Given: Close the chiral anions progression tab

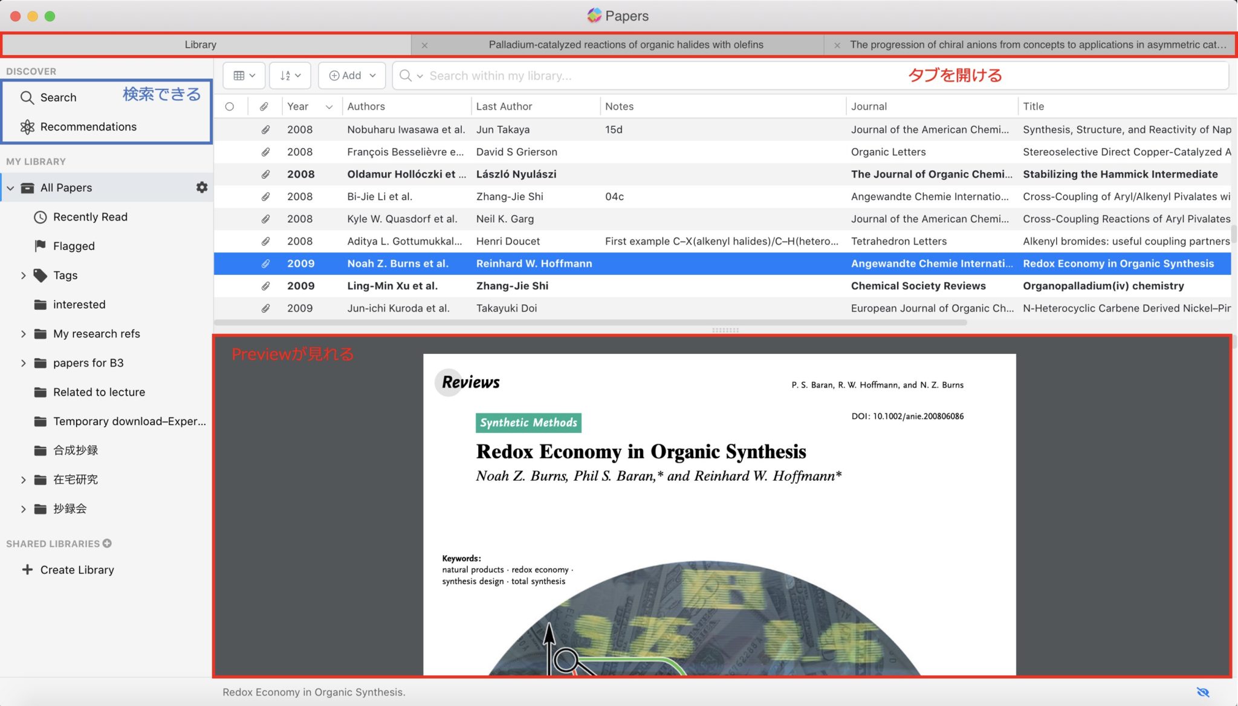Looking at the screenshot, I should 837,45.
